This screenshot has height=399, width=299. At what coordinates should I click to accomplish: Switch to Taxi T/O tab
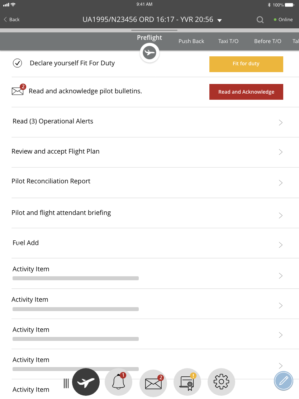point(228,41)
